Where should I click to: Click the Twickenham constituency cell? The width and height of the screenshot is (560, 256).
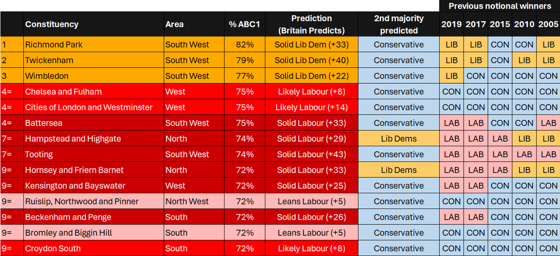click(49, 60)
